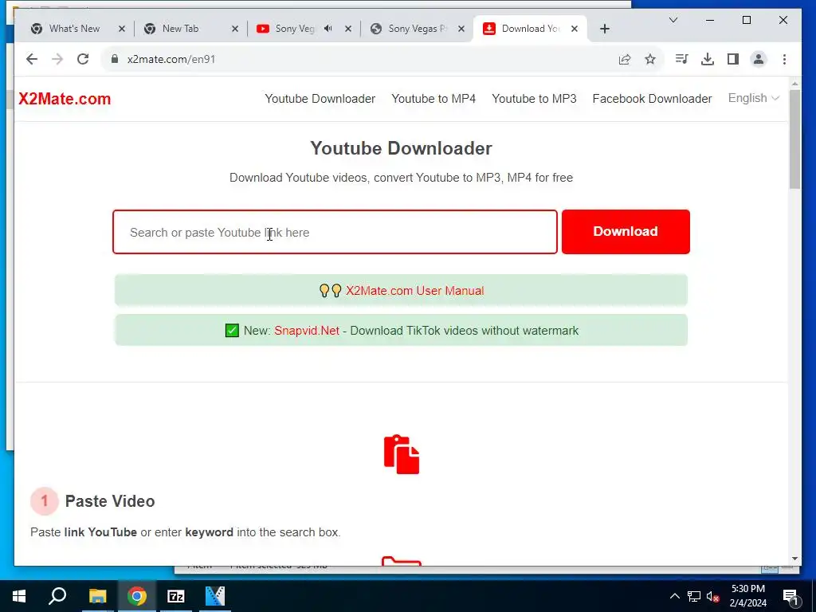The height and width of the screenshot is (612, 816).
Task: Click the Paste Video heading
Action: click(110, 501)
